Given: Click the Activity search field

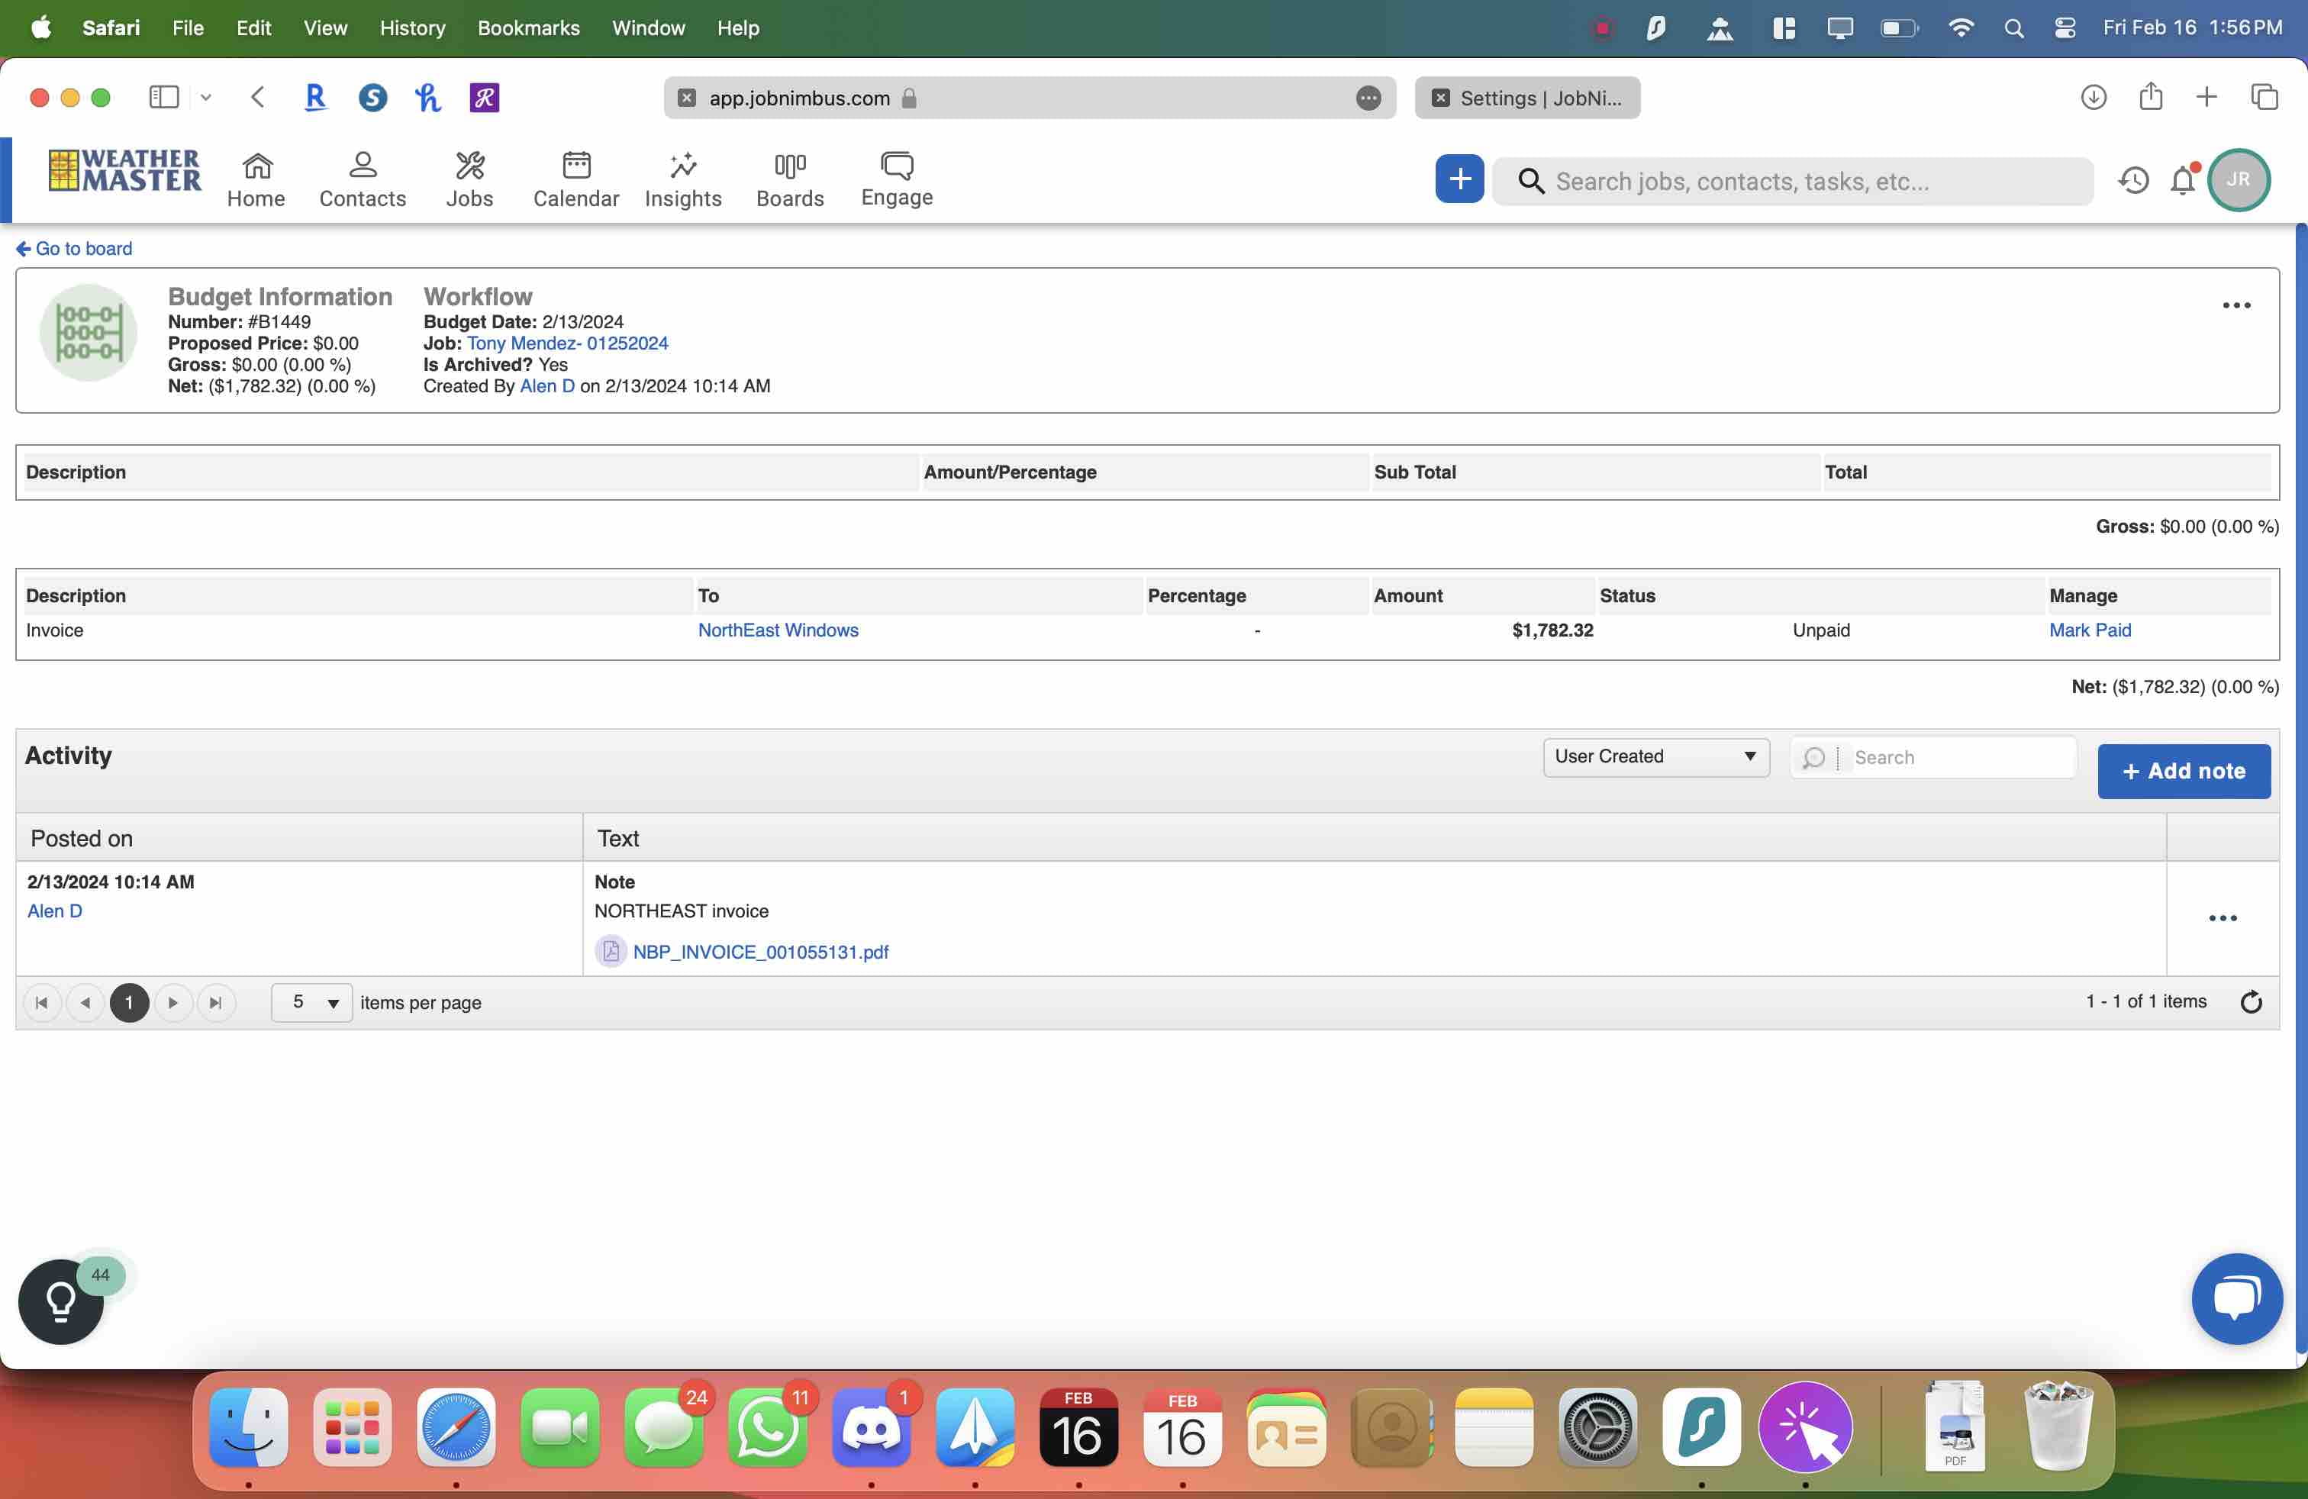Looking at the screenshot, I should [1959, 757].
